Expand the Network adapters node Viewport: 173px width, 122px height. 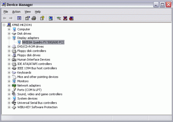point(9,86)
